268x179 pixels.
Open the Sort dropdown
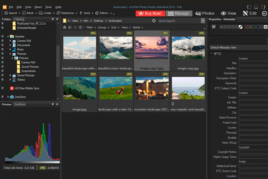[115, 27]
